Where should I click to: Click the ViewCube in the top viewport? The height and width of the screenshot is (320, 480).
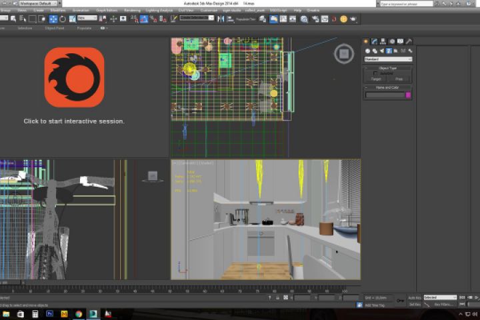pos(344,54)
